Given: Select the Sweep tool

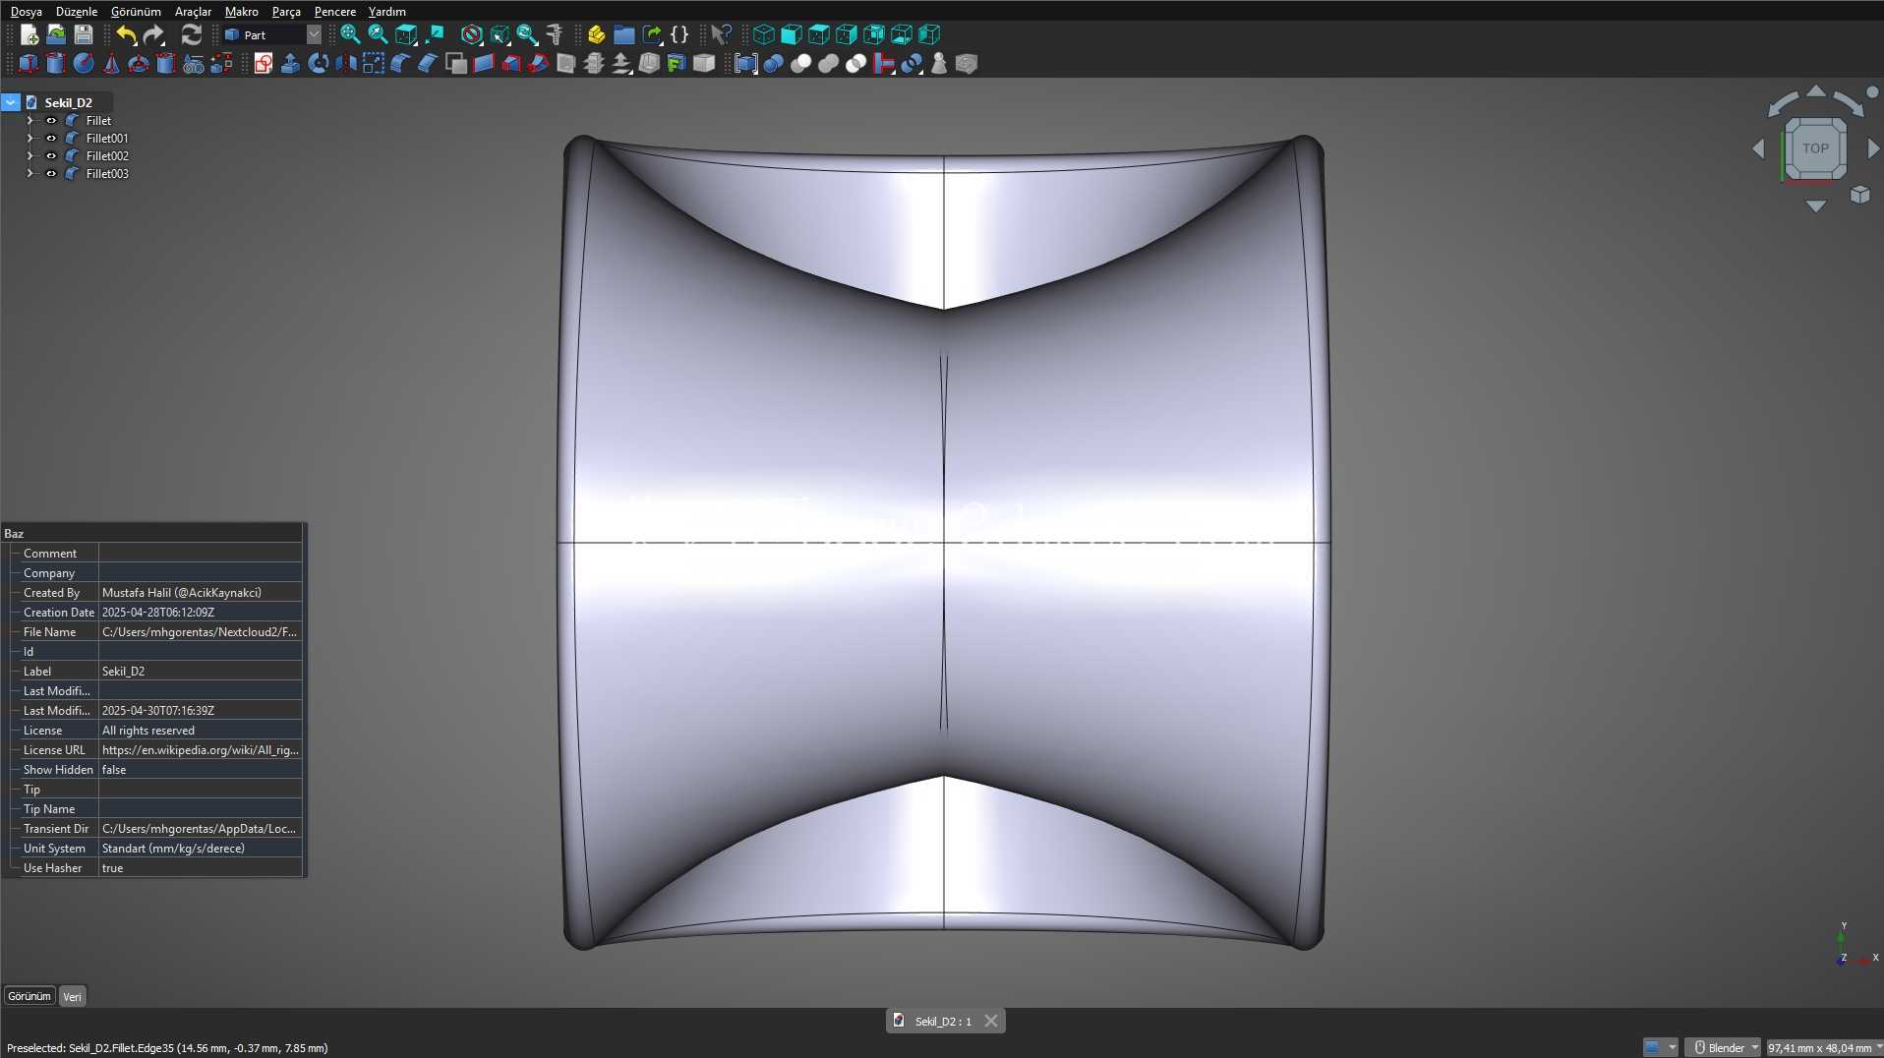Looking at the screenshot, I should pyautogui.click(x=538, y=64).
